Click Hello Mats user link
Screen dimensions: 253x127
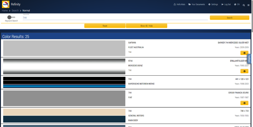179,4
